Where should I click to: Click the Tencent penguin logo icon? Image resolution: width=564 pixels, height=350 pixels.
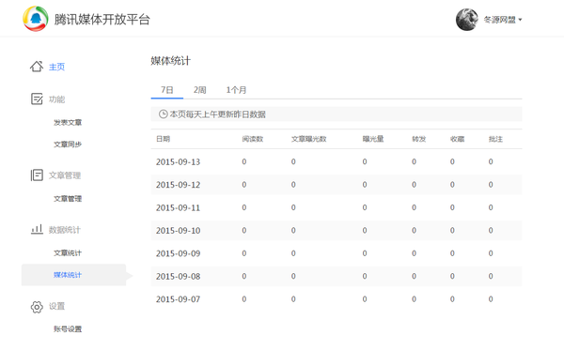(x=36, y=19)
